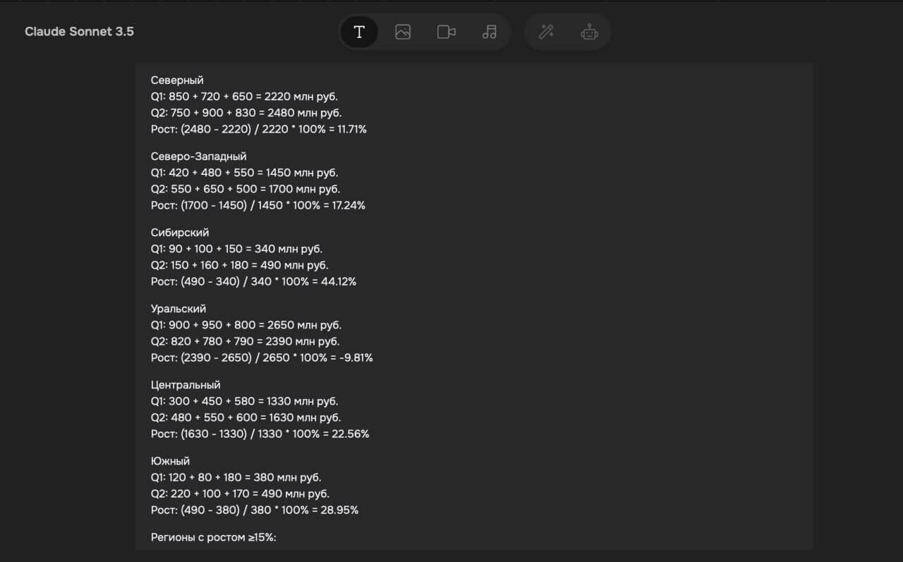Click the Северный region heading
Image resolution: width=903 pixels, height=562 pixels.
tap(177, 80)
